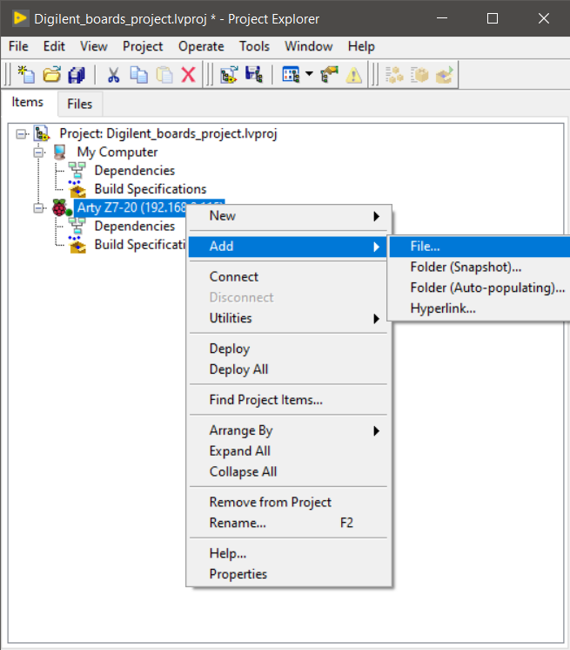Image resolution: width=570 pixels, height=650 pixels.
Task: Collapse the My Computer tree node
Action: click(x=38, y=152)
